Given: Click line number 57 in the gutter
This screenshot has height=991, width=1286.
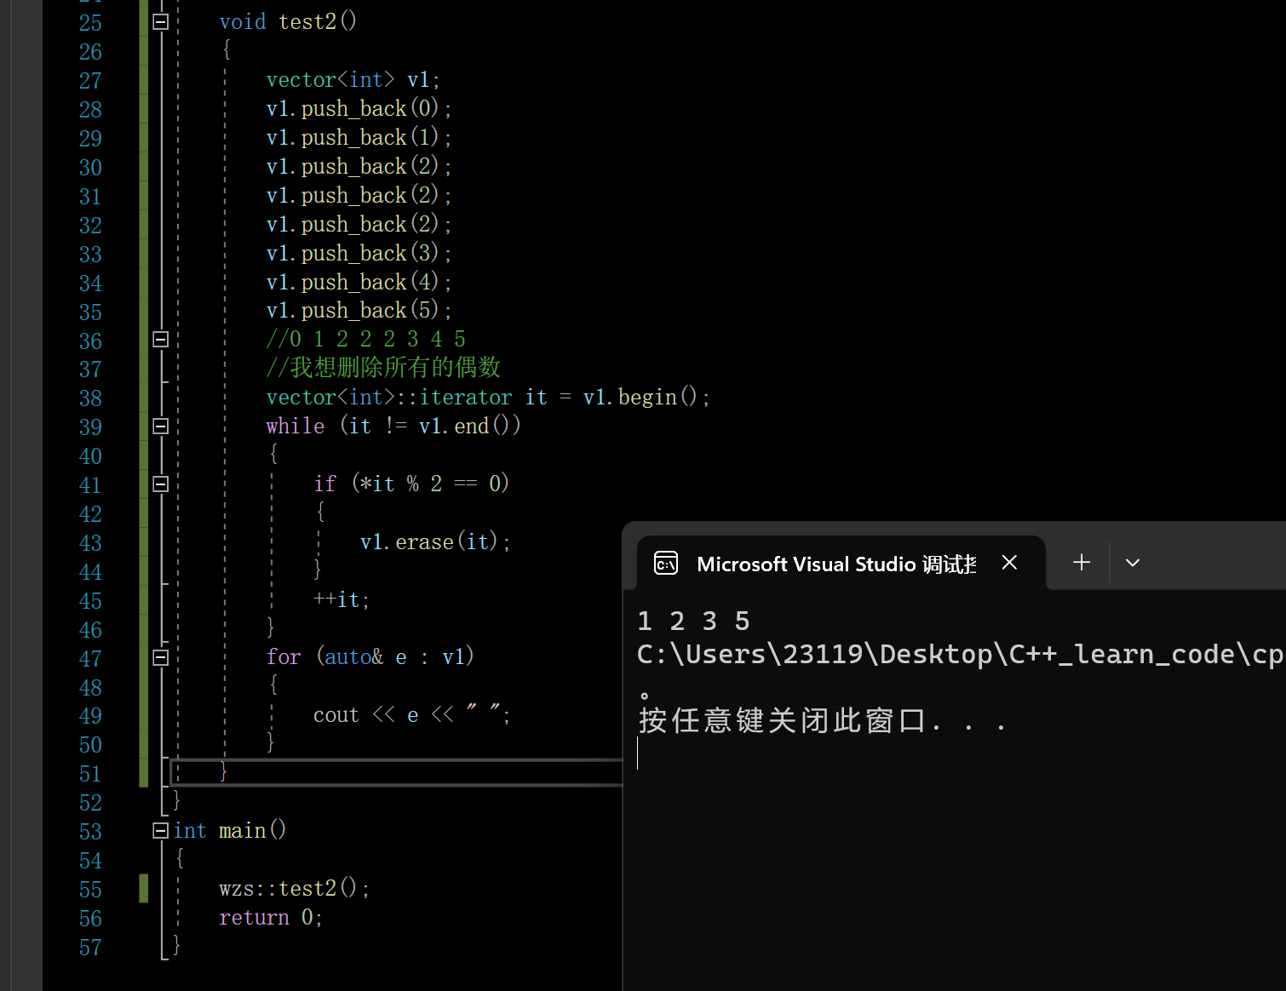Looking at the screenshot, I should (x=90, y=948).
